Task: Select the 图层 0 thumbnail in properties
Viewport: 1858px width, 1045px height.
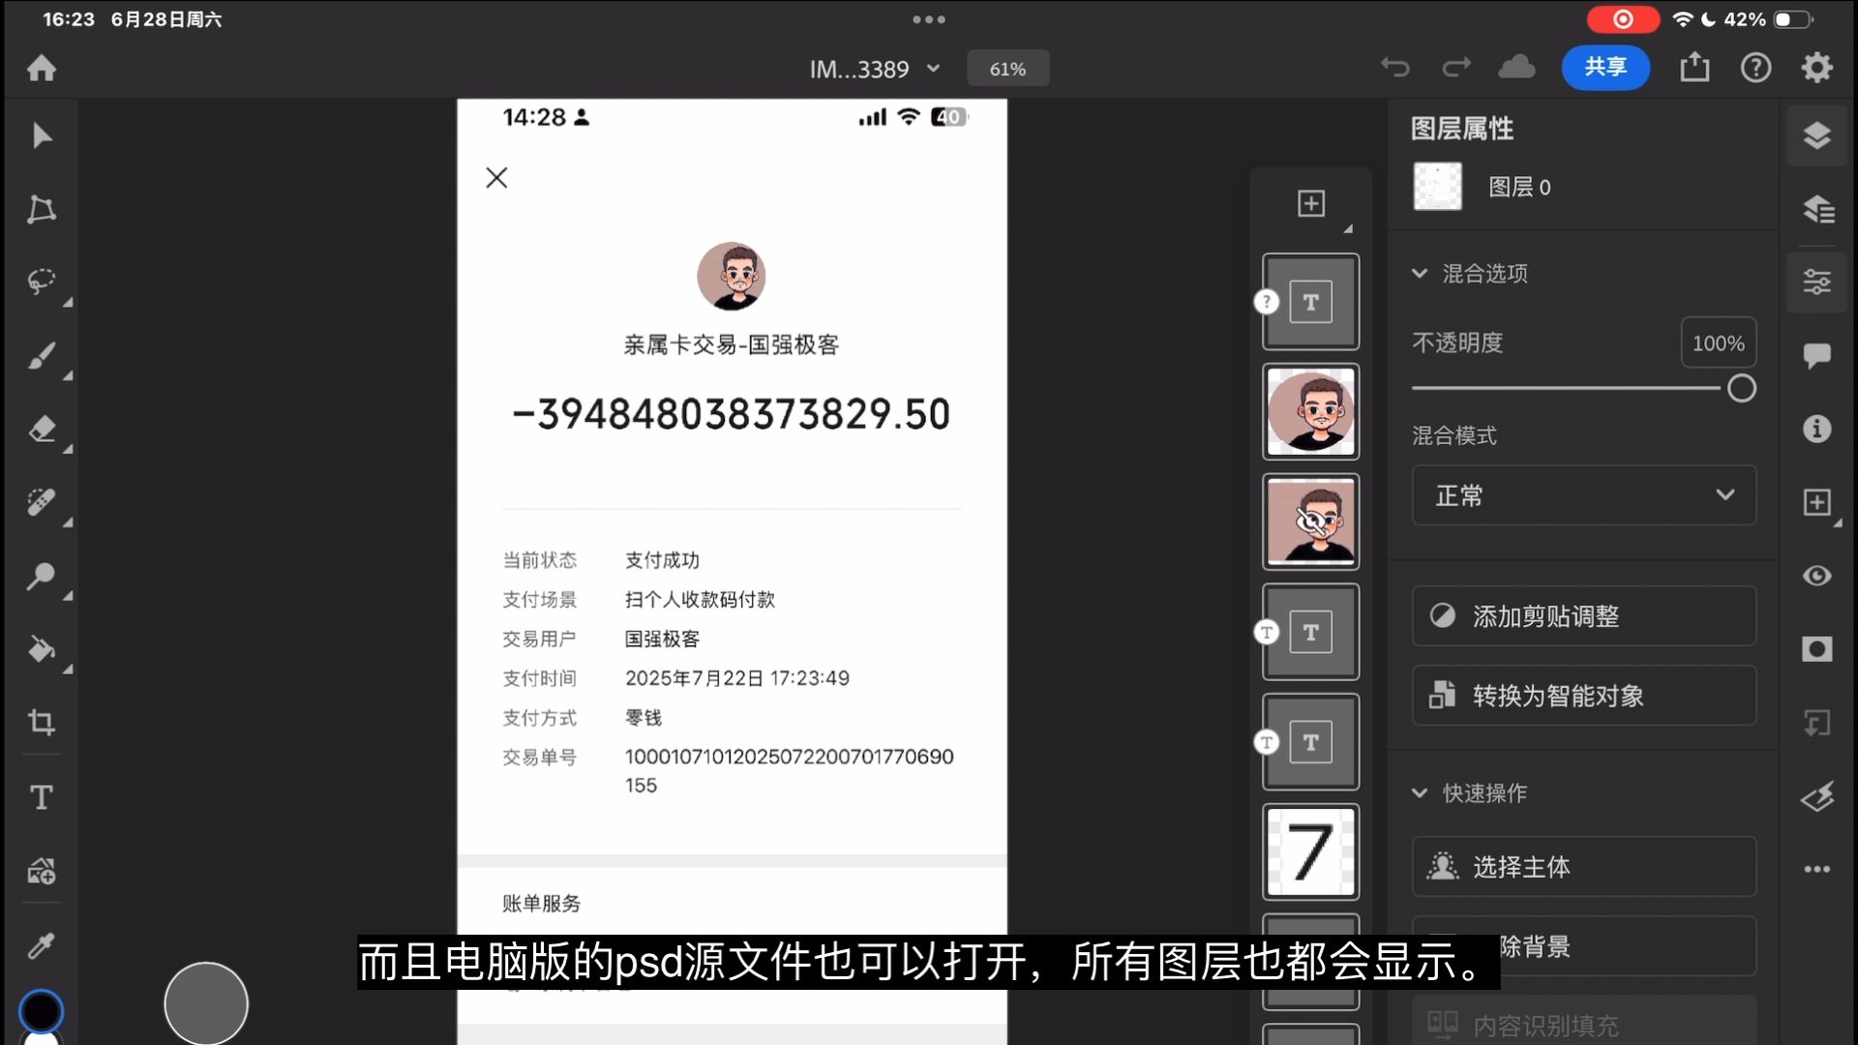Action: tap(1438, 187)
